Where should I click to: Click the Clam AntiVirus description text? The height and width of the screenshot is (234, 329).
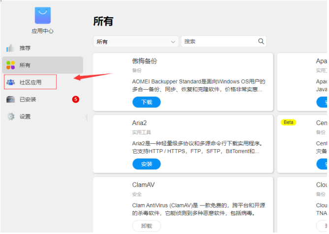click(199, 209)
